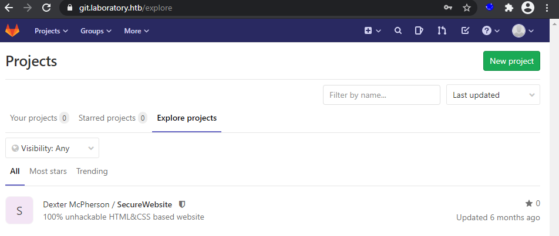Open the Issues icon in navbar

pos(419,31)
